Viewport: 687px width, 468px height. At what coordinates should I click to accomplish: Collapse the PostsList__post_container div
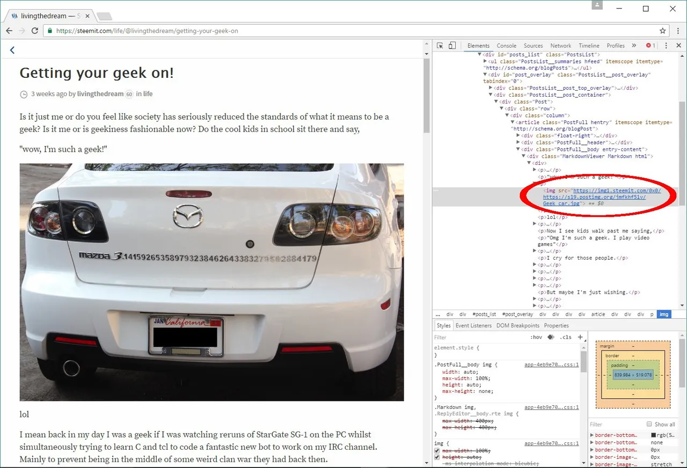point(491,95)
